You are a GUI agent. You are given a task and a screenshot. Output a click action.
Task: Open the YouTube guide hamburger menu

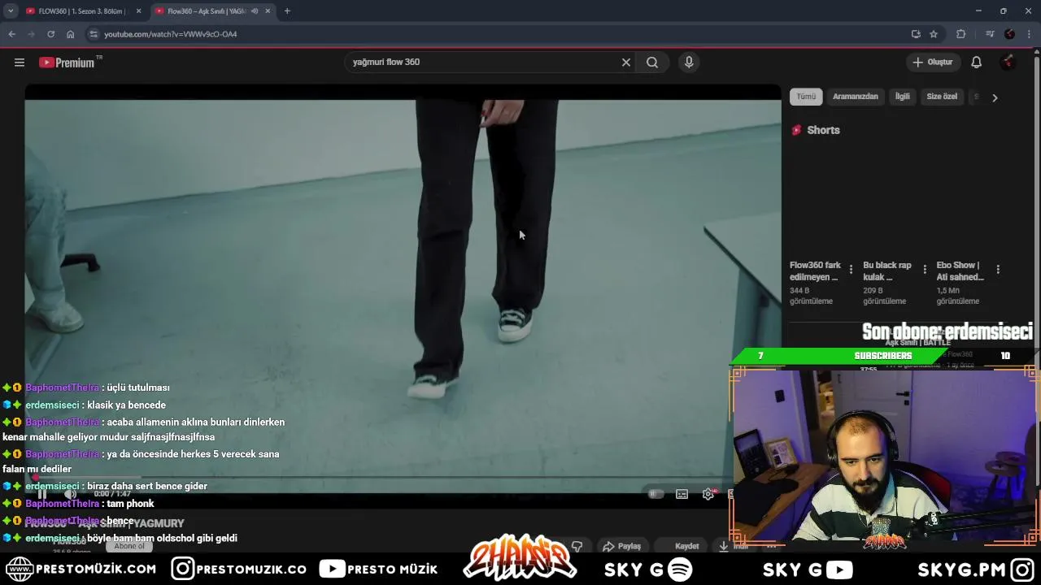[20, 63]
